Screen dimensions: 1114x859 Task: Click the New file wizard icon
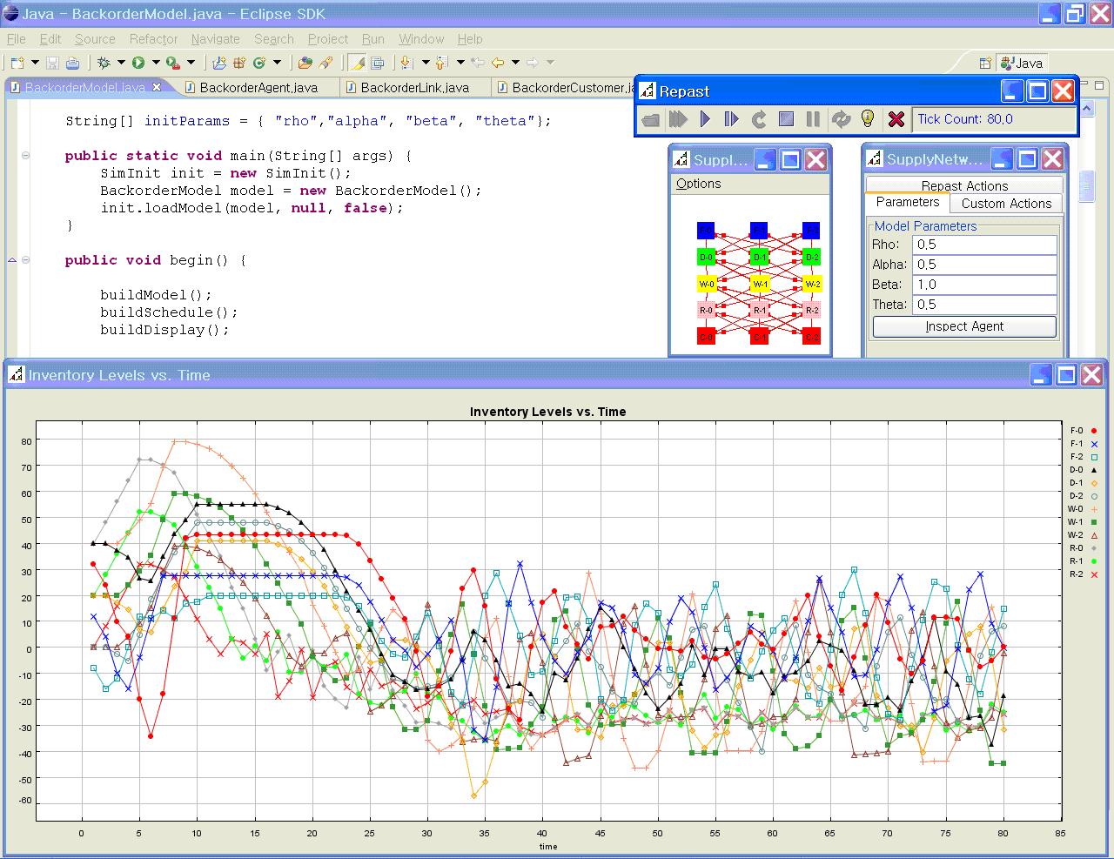pyautogui.click(x=17, y=63)
